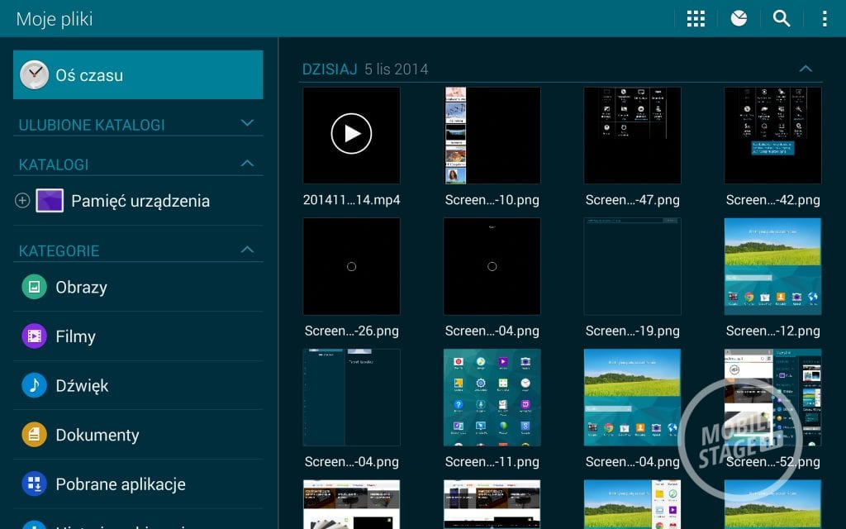
Task: Click the file name 201411...14.mp4
Action: coord(351,200)
